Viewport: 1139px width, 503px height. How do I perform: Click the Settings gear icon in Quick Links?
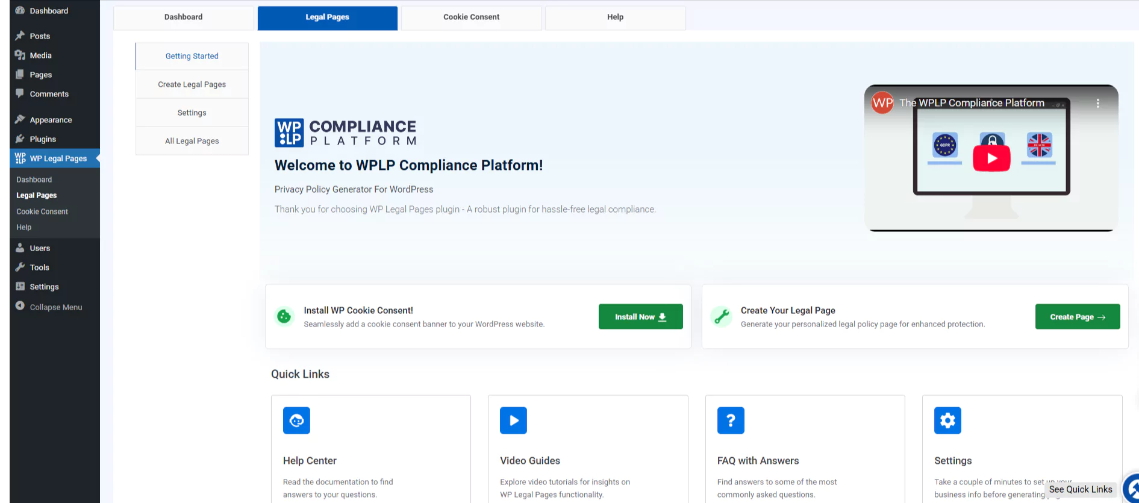tap(947, 420)
